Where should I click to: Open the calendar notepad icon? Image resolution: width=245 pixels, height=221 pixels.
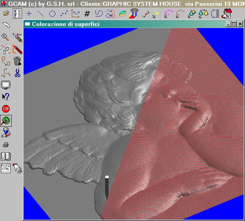pyautogui.click(x=227, y=14)
